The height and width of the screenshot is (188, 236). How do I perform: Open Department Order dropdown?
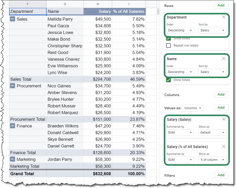[x=180, y=30]
